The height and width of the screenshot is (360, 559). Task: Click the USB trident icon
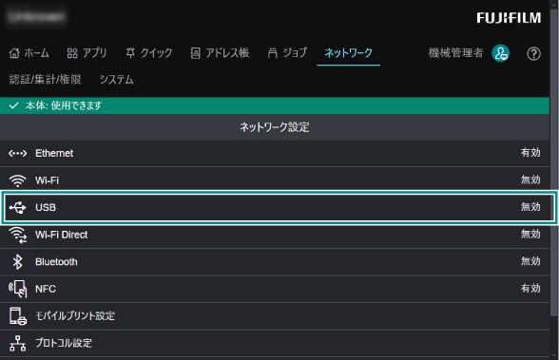18,208
